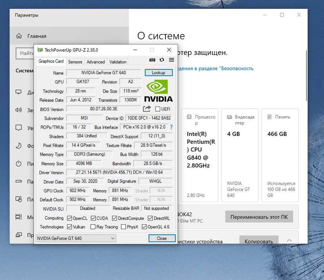This screenshot has width=324, height=280.
Task: Click Переименовать этот ПК button
Action: coord(259,217)
